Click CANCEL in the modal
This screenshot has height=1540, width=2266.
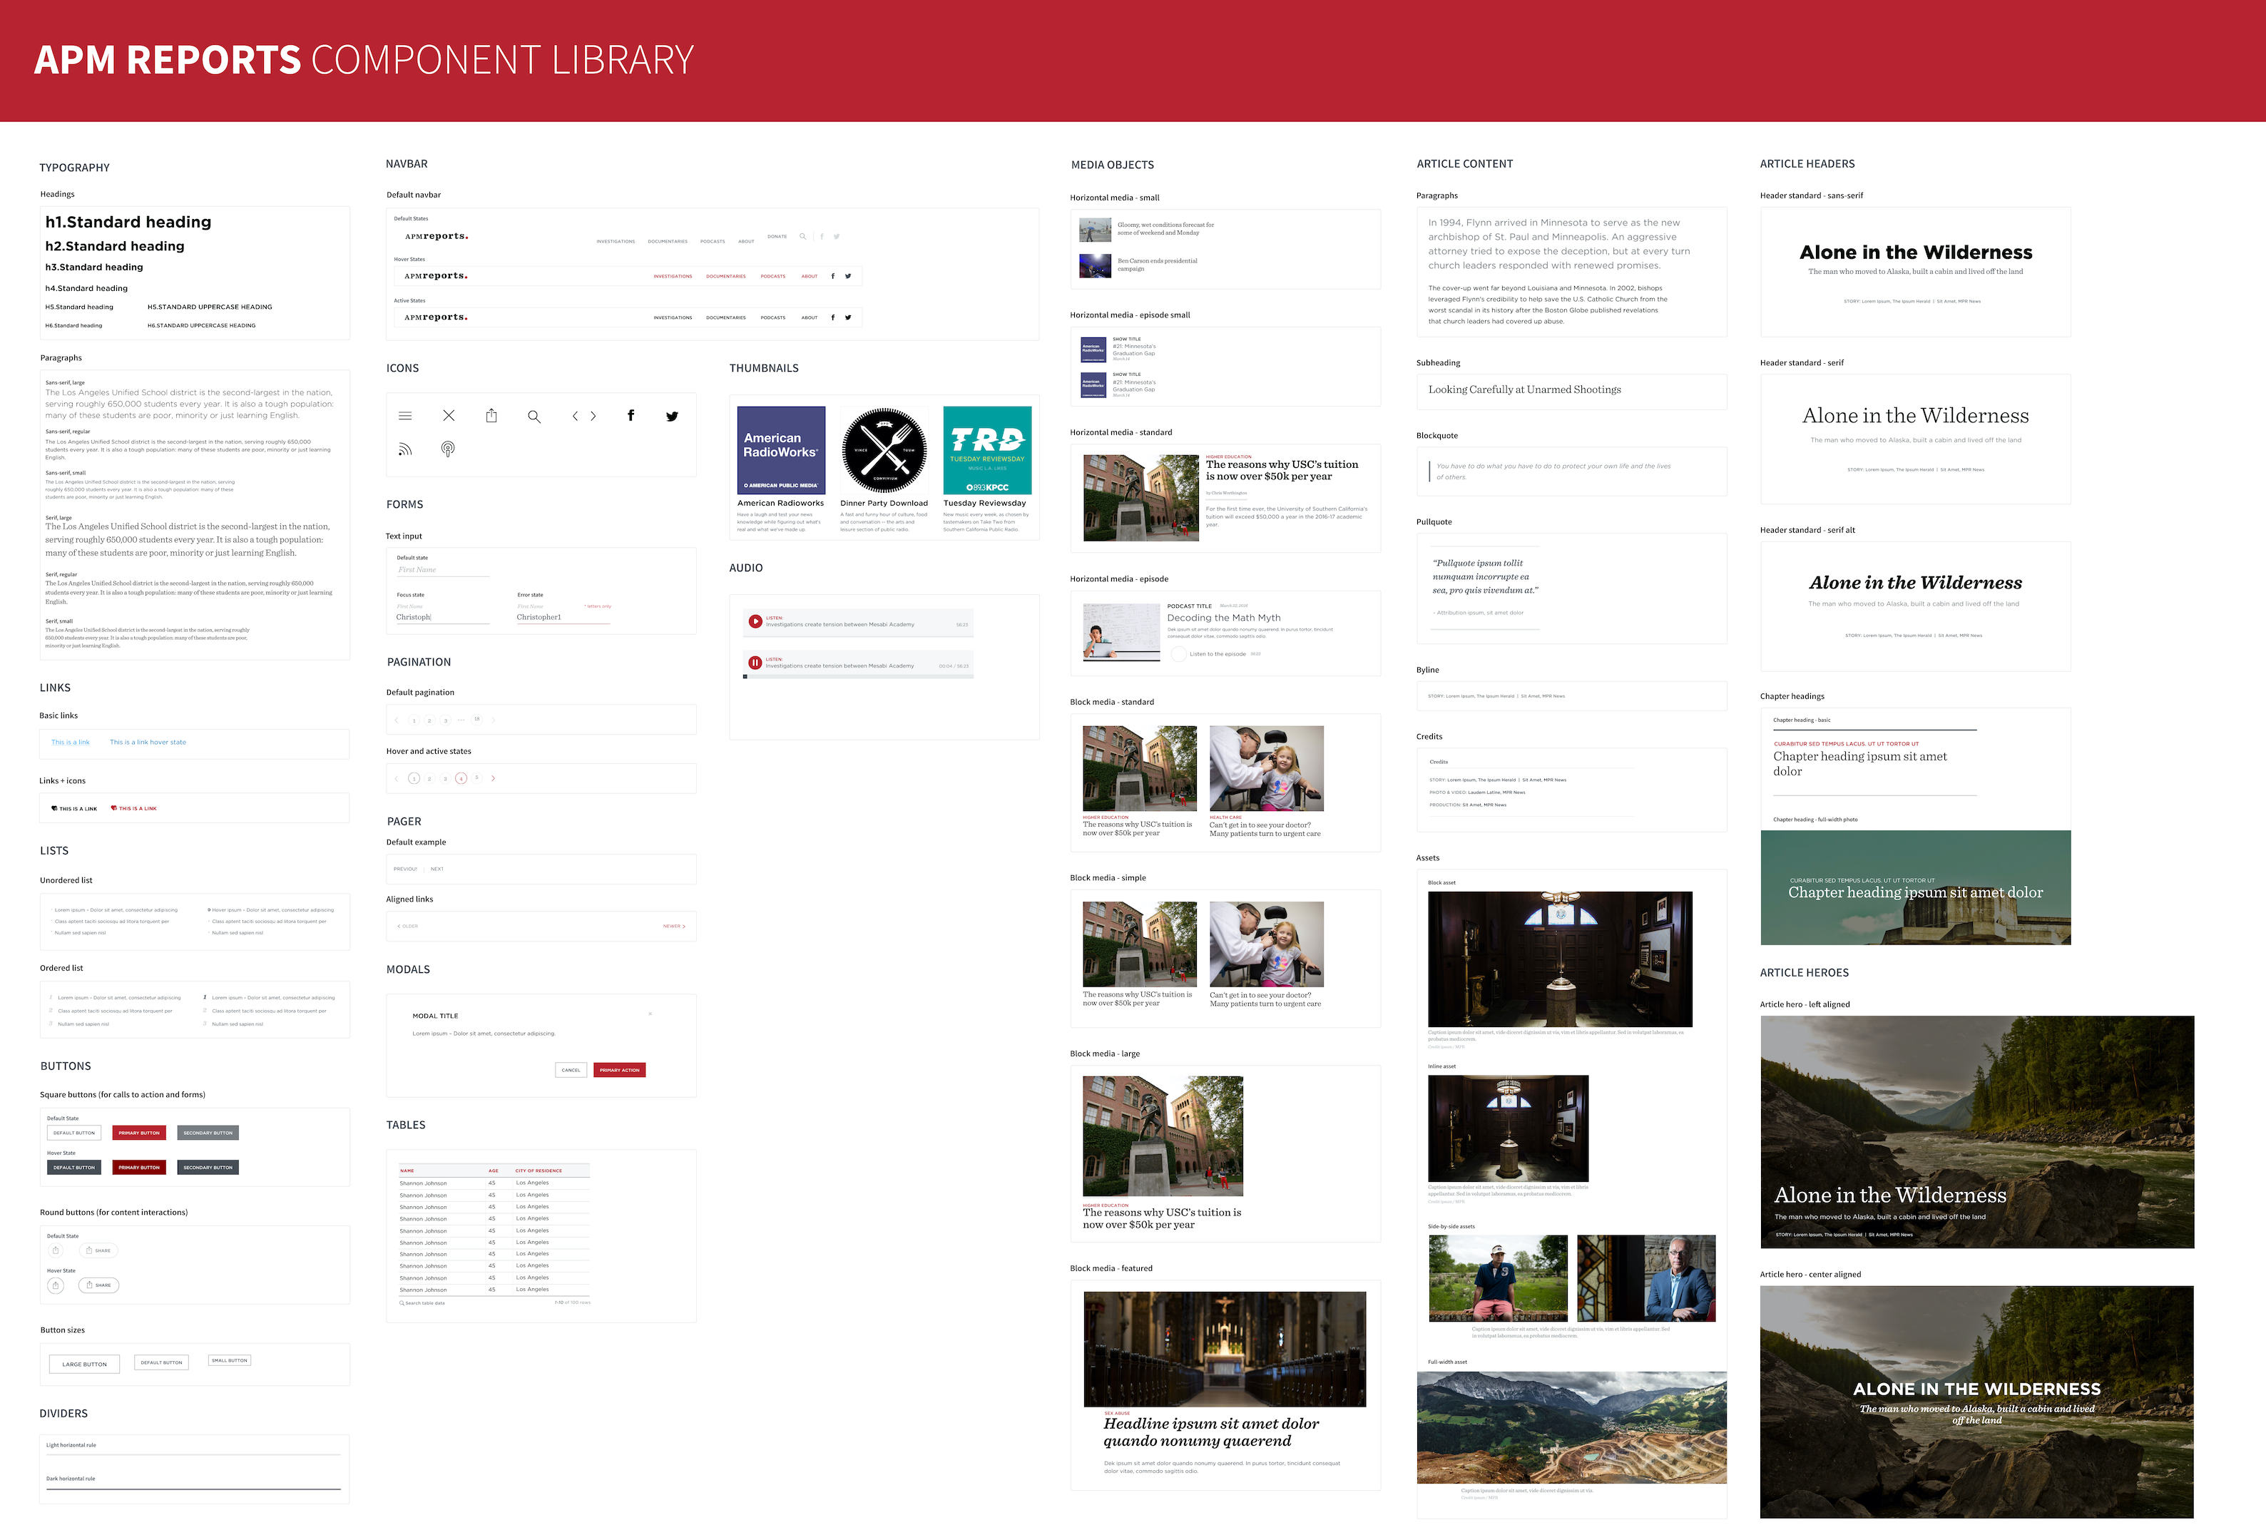(571, 1070)
